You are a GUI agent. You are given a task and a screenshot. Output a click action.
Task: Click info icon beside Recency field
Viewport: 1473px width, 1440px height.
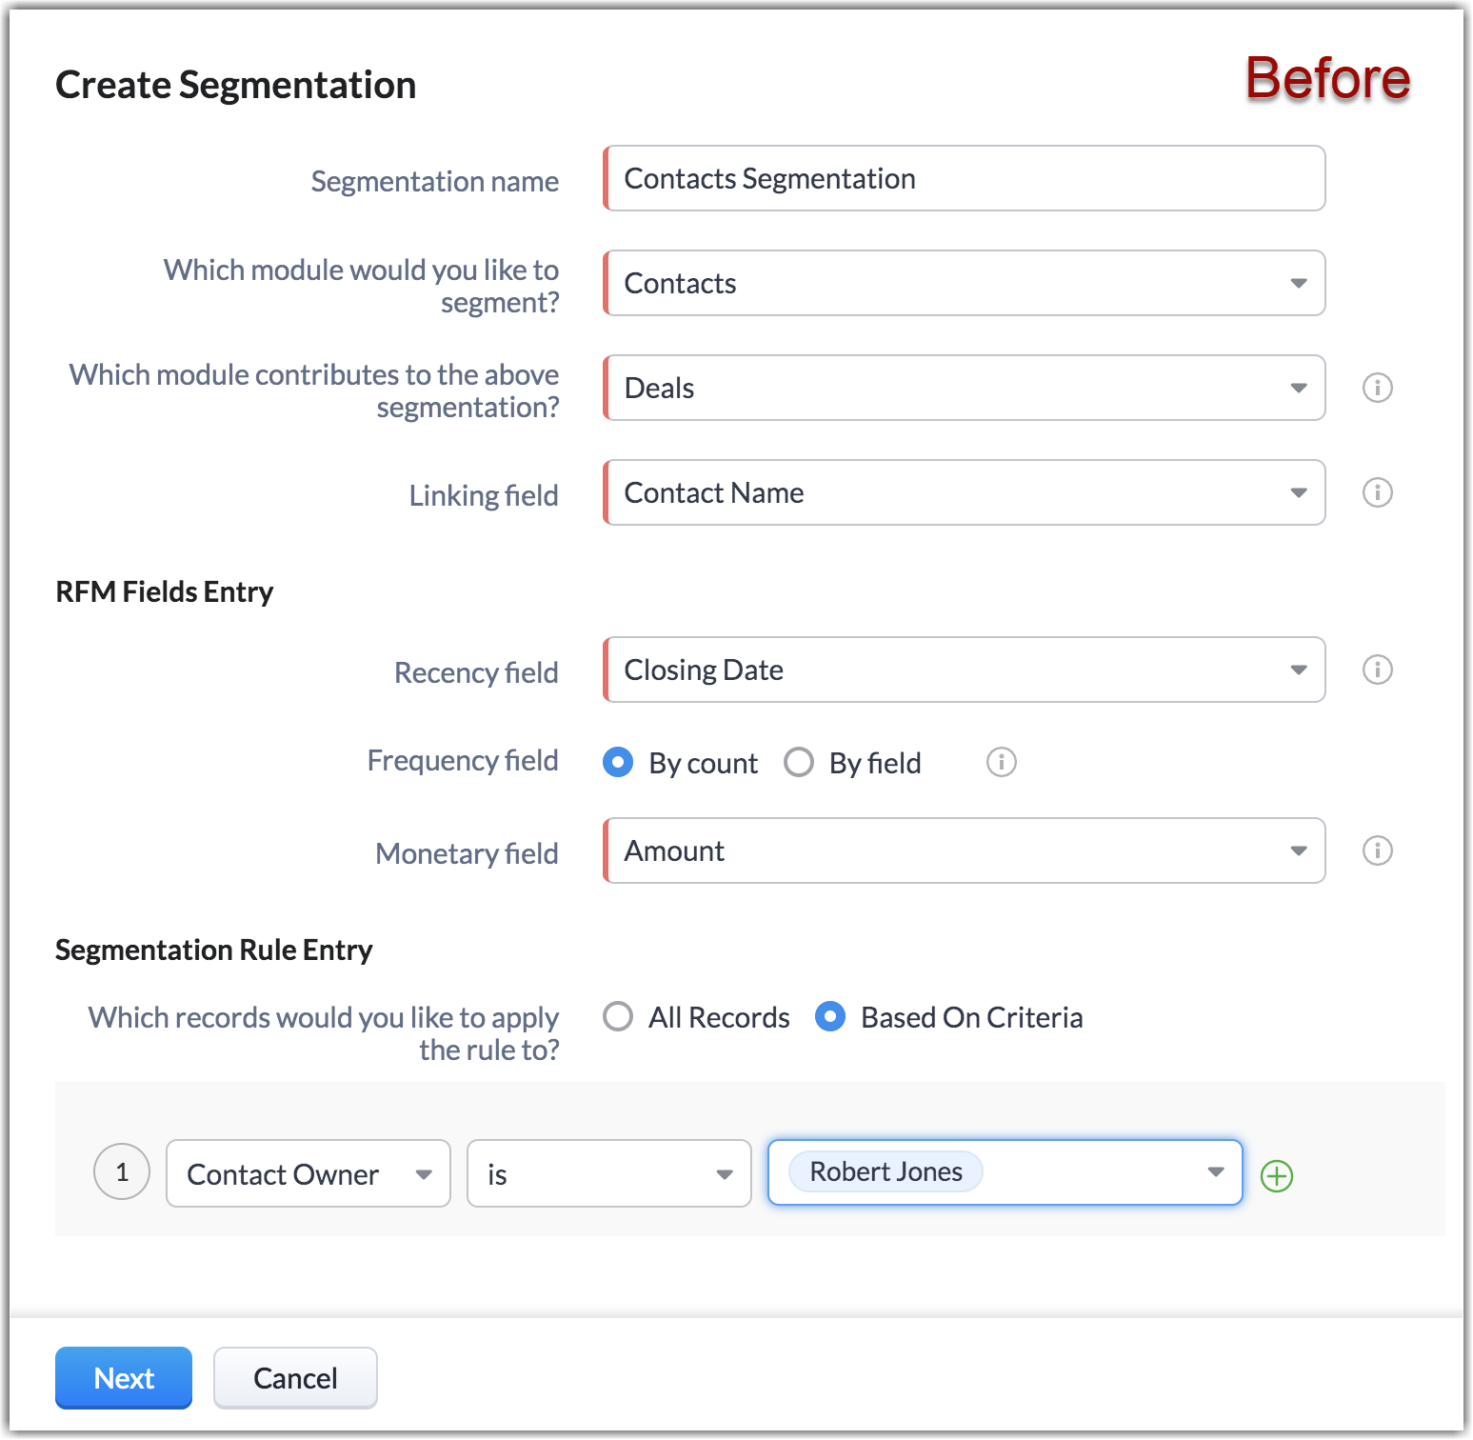click(1377, 670)
